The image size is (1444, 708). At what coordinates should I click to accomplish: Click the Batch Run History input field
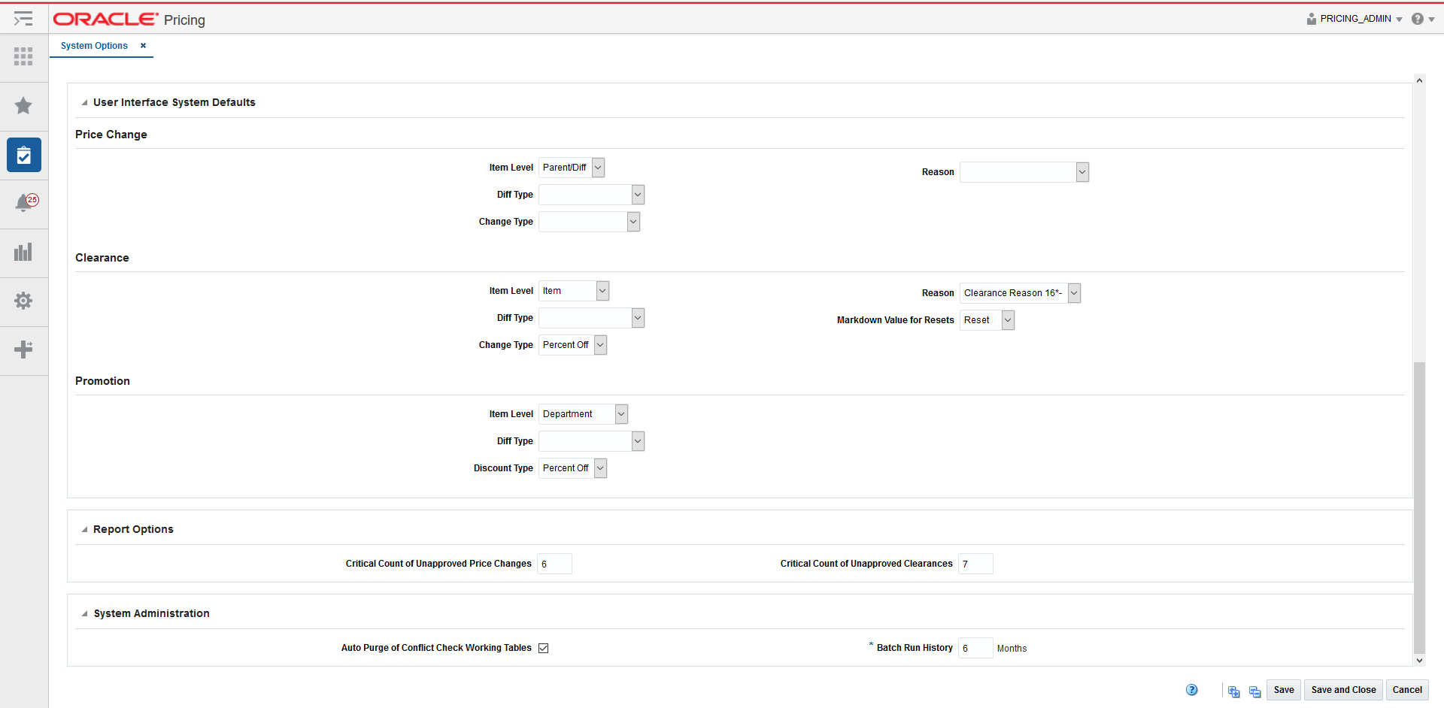(975, 648)
